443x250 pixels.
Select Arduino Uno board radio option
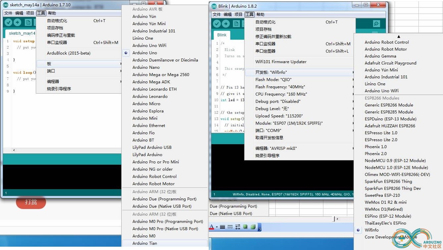click(x=126, y=53)
